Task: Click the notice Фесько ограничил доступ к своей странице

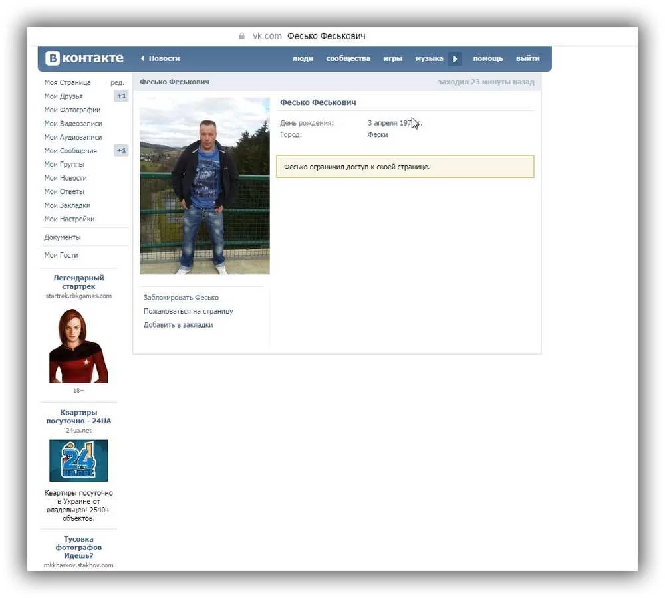Action: (x=405, y=167)
